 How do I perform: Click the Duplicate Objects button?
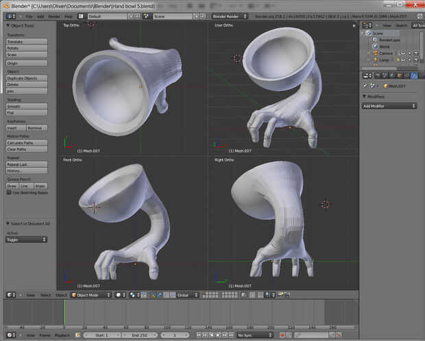pos(27,78)
